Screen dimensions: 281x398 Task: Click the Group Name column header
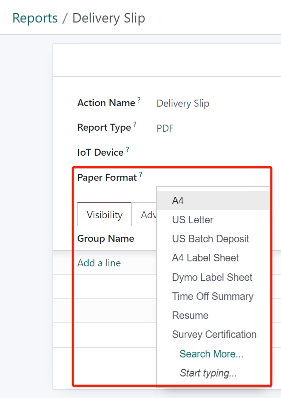[x=106, y=239]
